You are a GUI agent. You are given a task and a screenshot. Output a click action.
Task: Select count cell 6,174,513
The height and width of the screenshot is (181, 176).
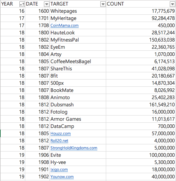tap(141, 62)
